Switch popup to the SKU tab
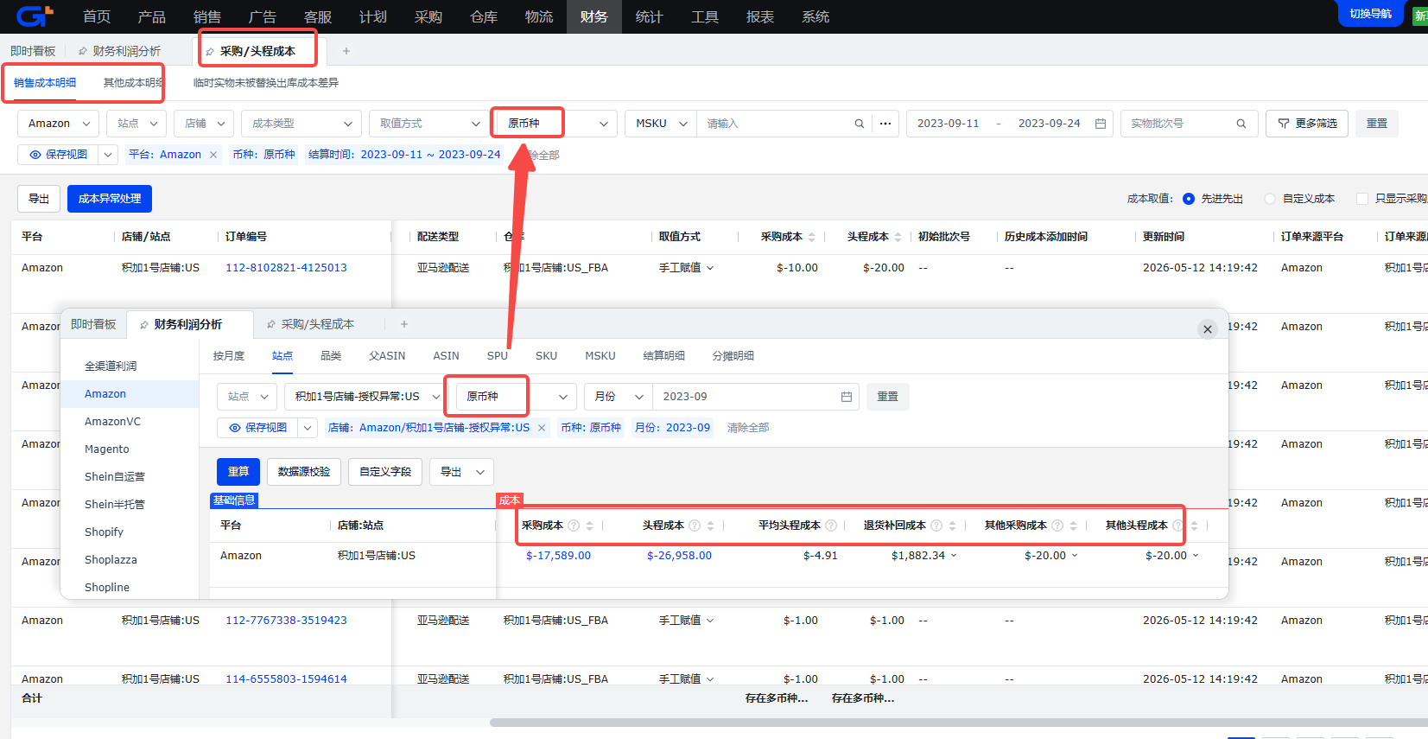1428x739 pixels. click(546, 356)
